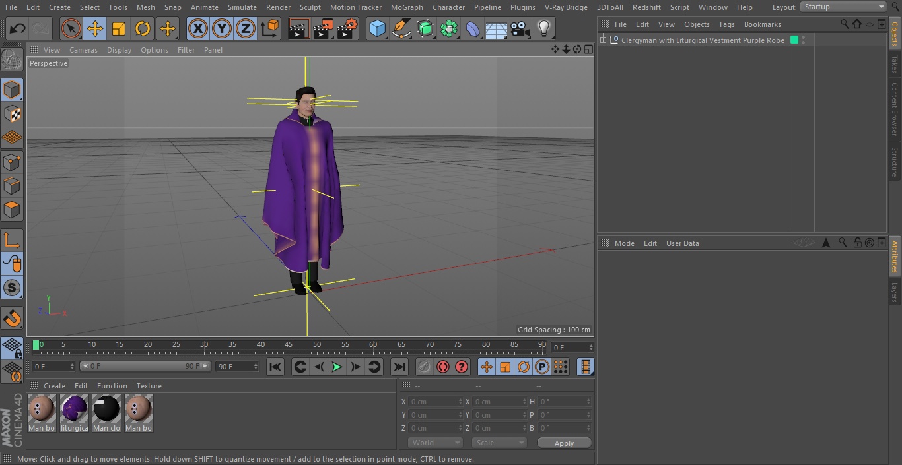Go to end of animation
The image size is (902, 465).
pyautogui.click(x=399, y=367)
